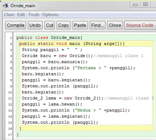Open the Tools menu

[x=33, y=14]
